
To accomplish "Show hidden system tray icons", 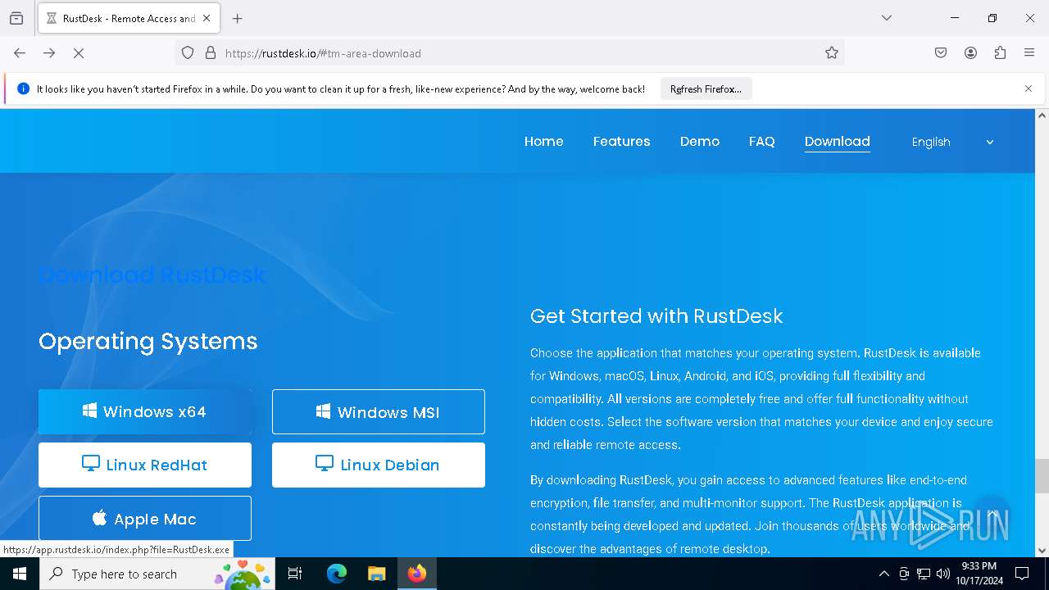I will pos(883,574).
